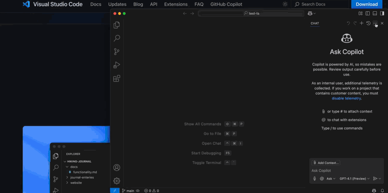The height and width of the screenshot is (193, 388).
Task: Open the Accounts icon in the activity bar
Action: click(116, 168)
